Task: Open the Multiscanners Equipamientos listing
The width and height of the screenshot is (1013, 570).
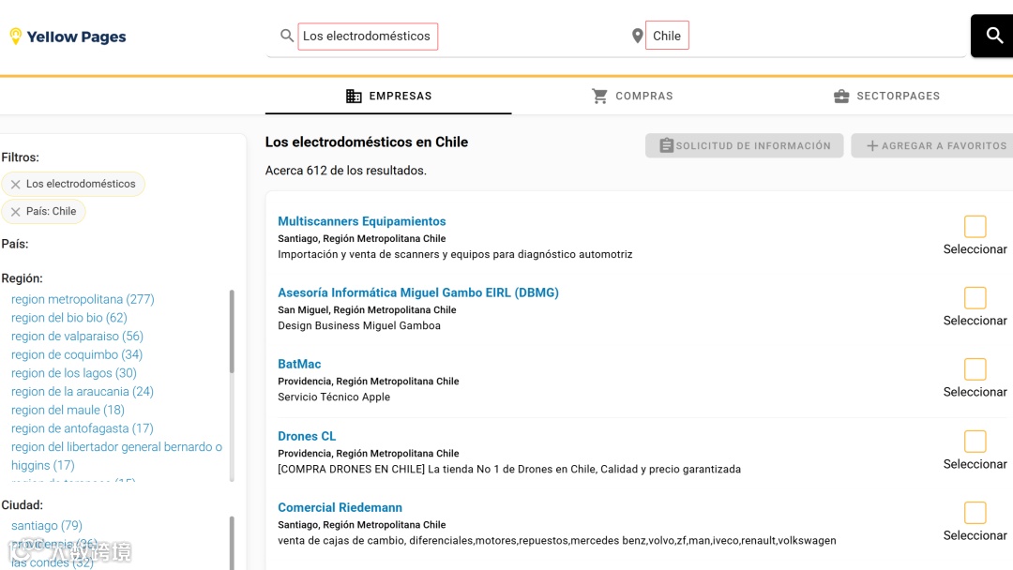Action: 362,221
